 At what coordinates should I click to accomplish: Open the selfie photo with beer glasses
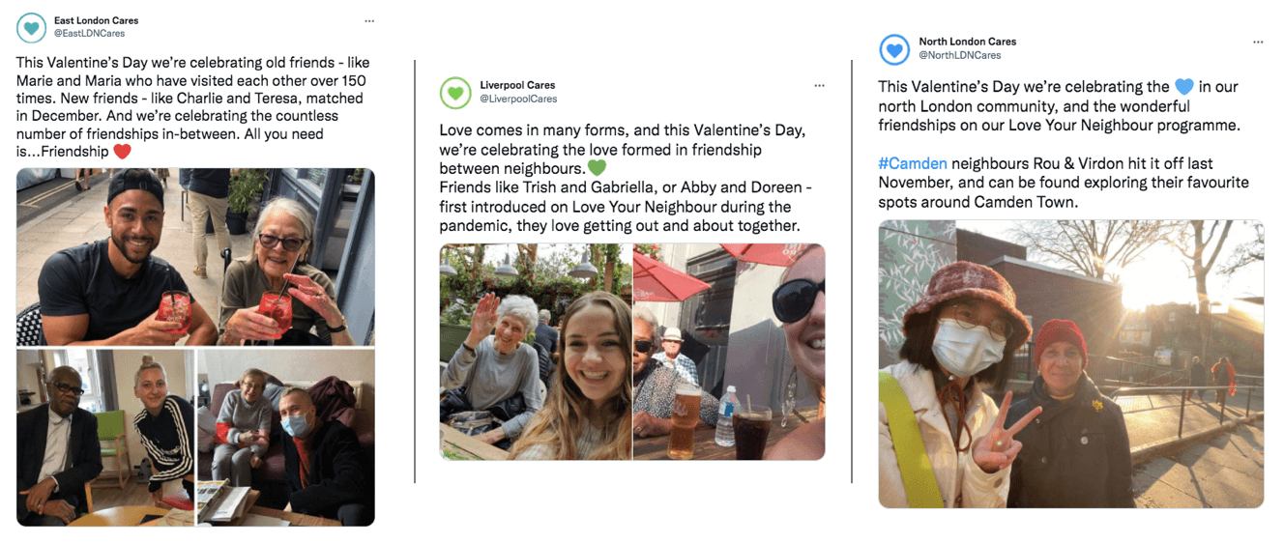coord(730,352)
